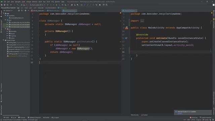Open the View menu

[12, 2]
